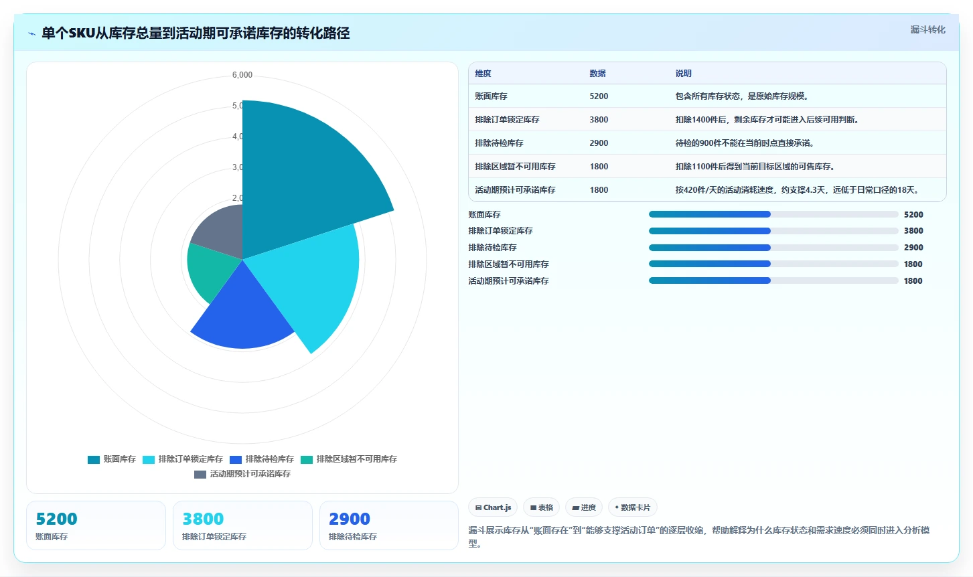
Task: Select the 账面库存 table row cell
Action: click(491, 96)
